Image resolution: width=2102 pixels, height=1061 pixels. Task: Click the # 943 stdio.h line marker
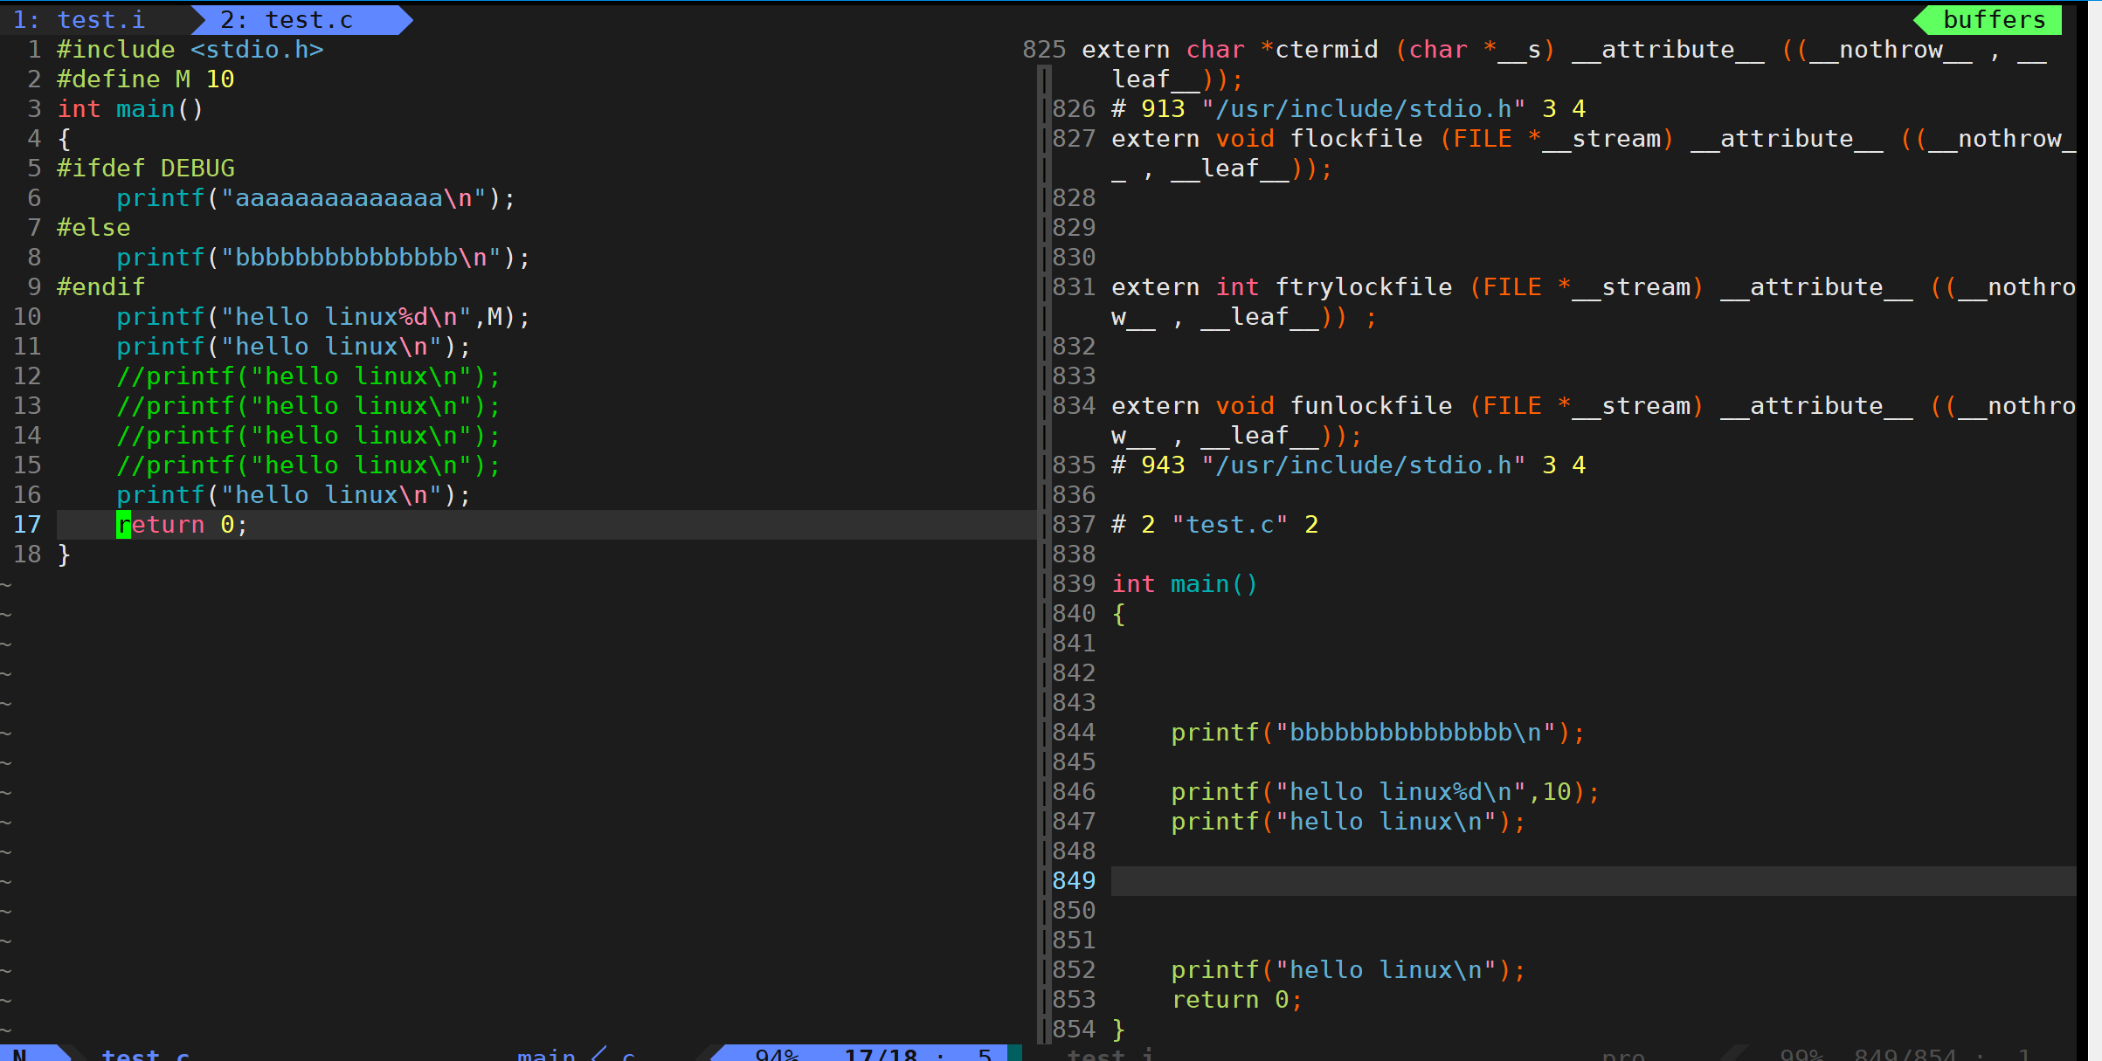click(1348, 465)
